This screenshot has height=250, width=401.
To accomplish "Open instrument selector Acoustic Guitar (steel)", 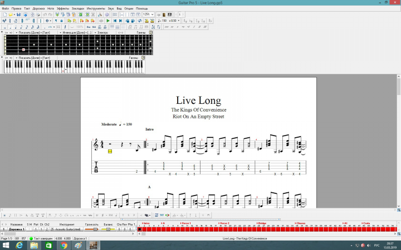I will click(x=66, y=229).
